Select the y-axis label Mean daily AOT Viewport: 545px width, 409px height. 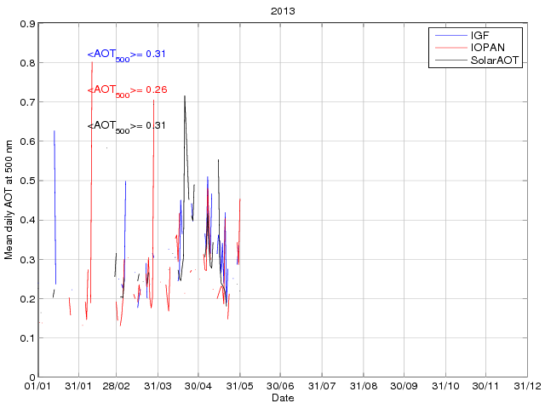click(9, 203)
